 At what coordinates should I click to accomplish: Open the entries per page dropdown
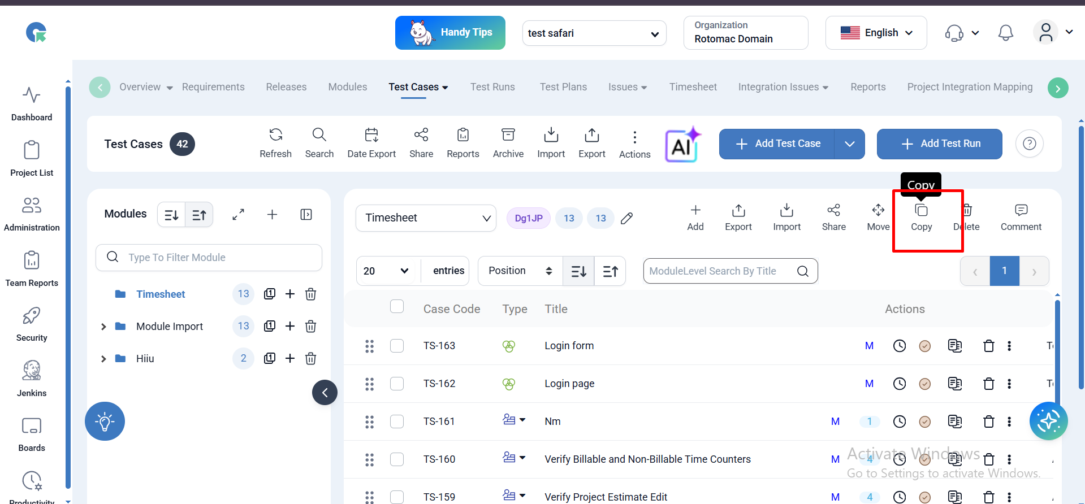click(x=387, y=271)
